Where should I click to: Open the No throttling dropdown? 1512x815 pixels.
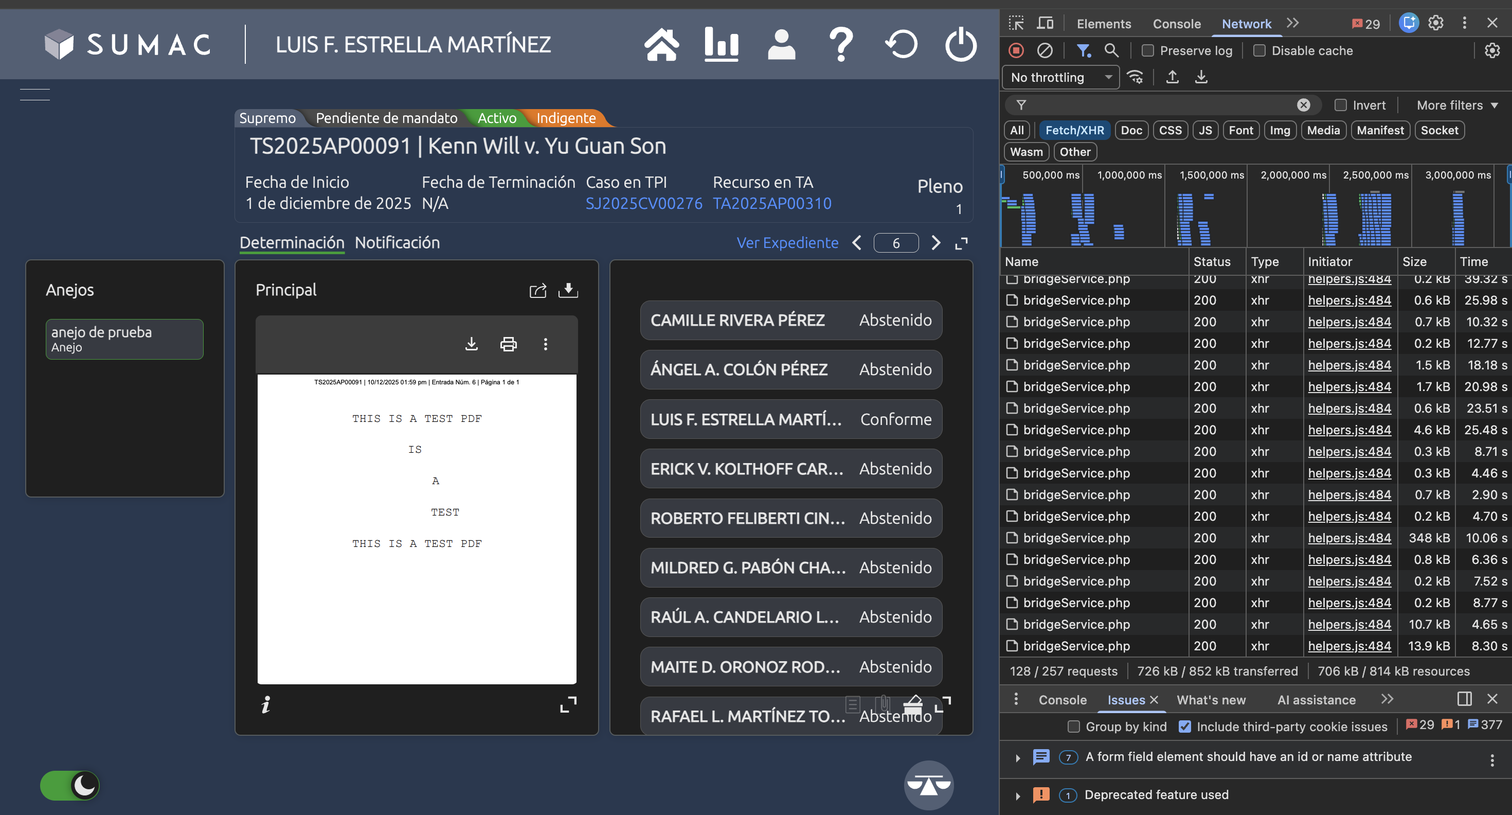1060,78
